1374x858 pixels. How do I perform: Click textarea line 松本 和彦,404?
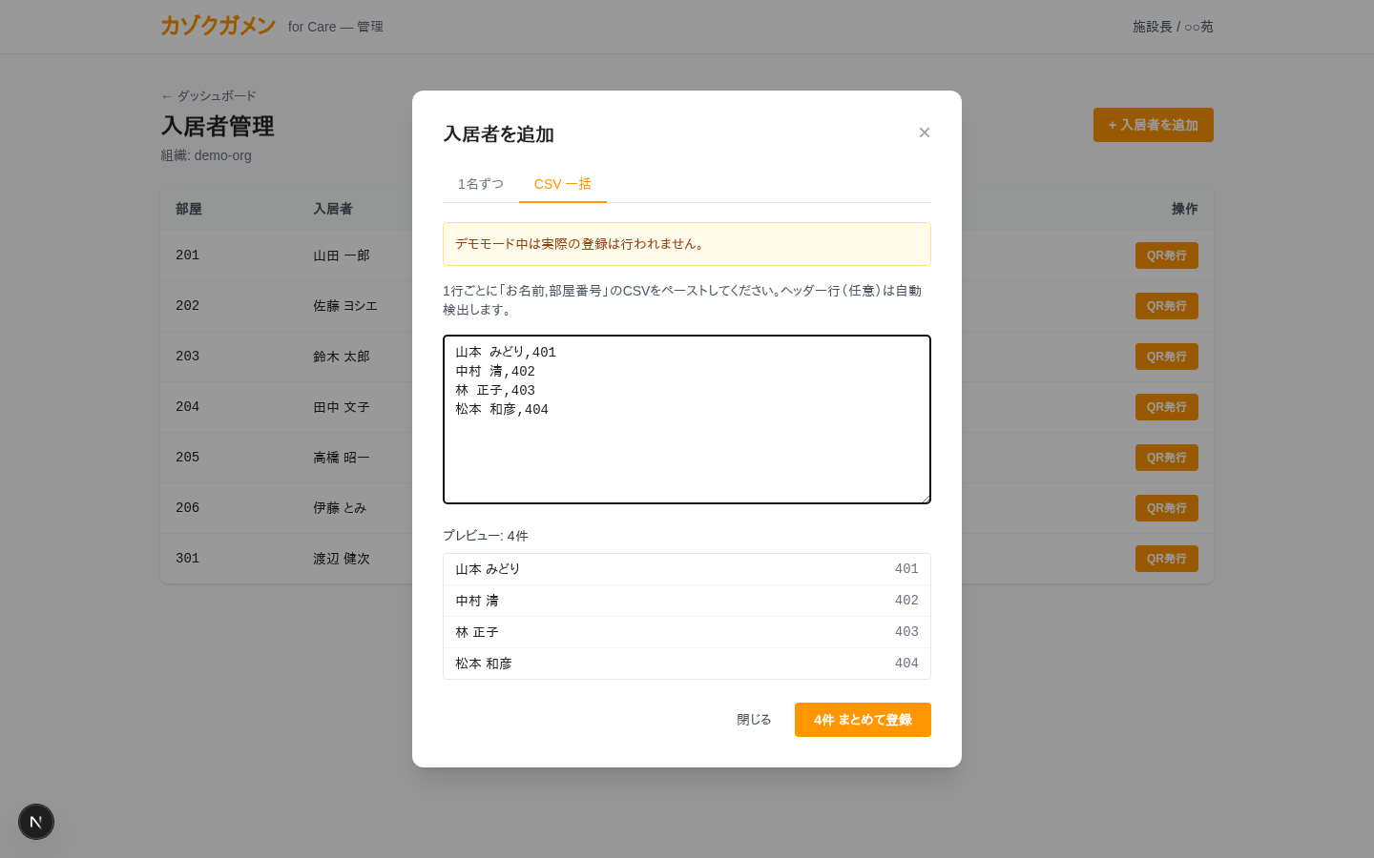(x=502, y=410)
